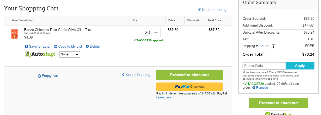Click the minus quantity button
321x115 pixels.
(x=138, y=33)
